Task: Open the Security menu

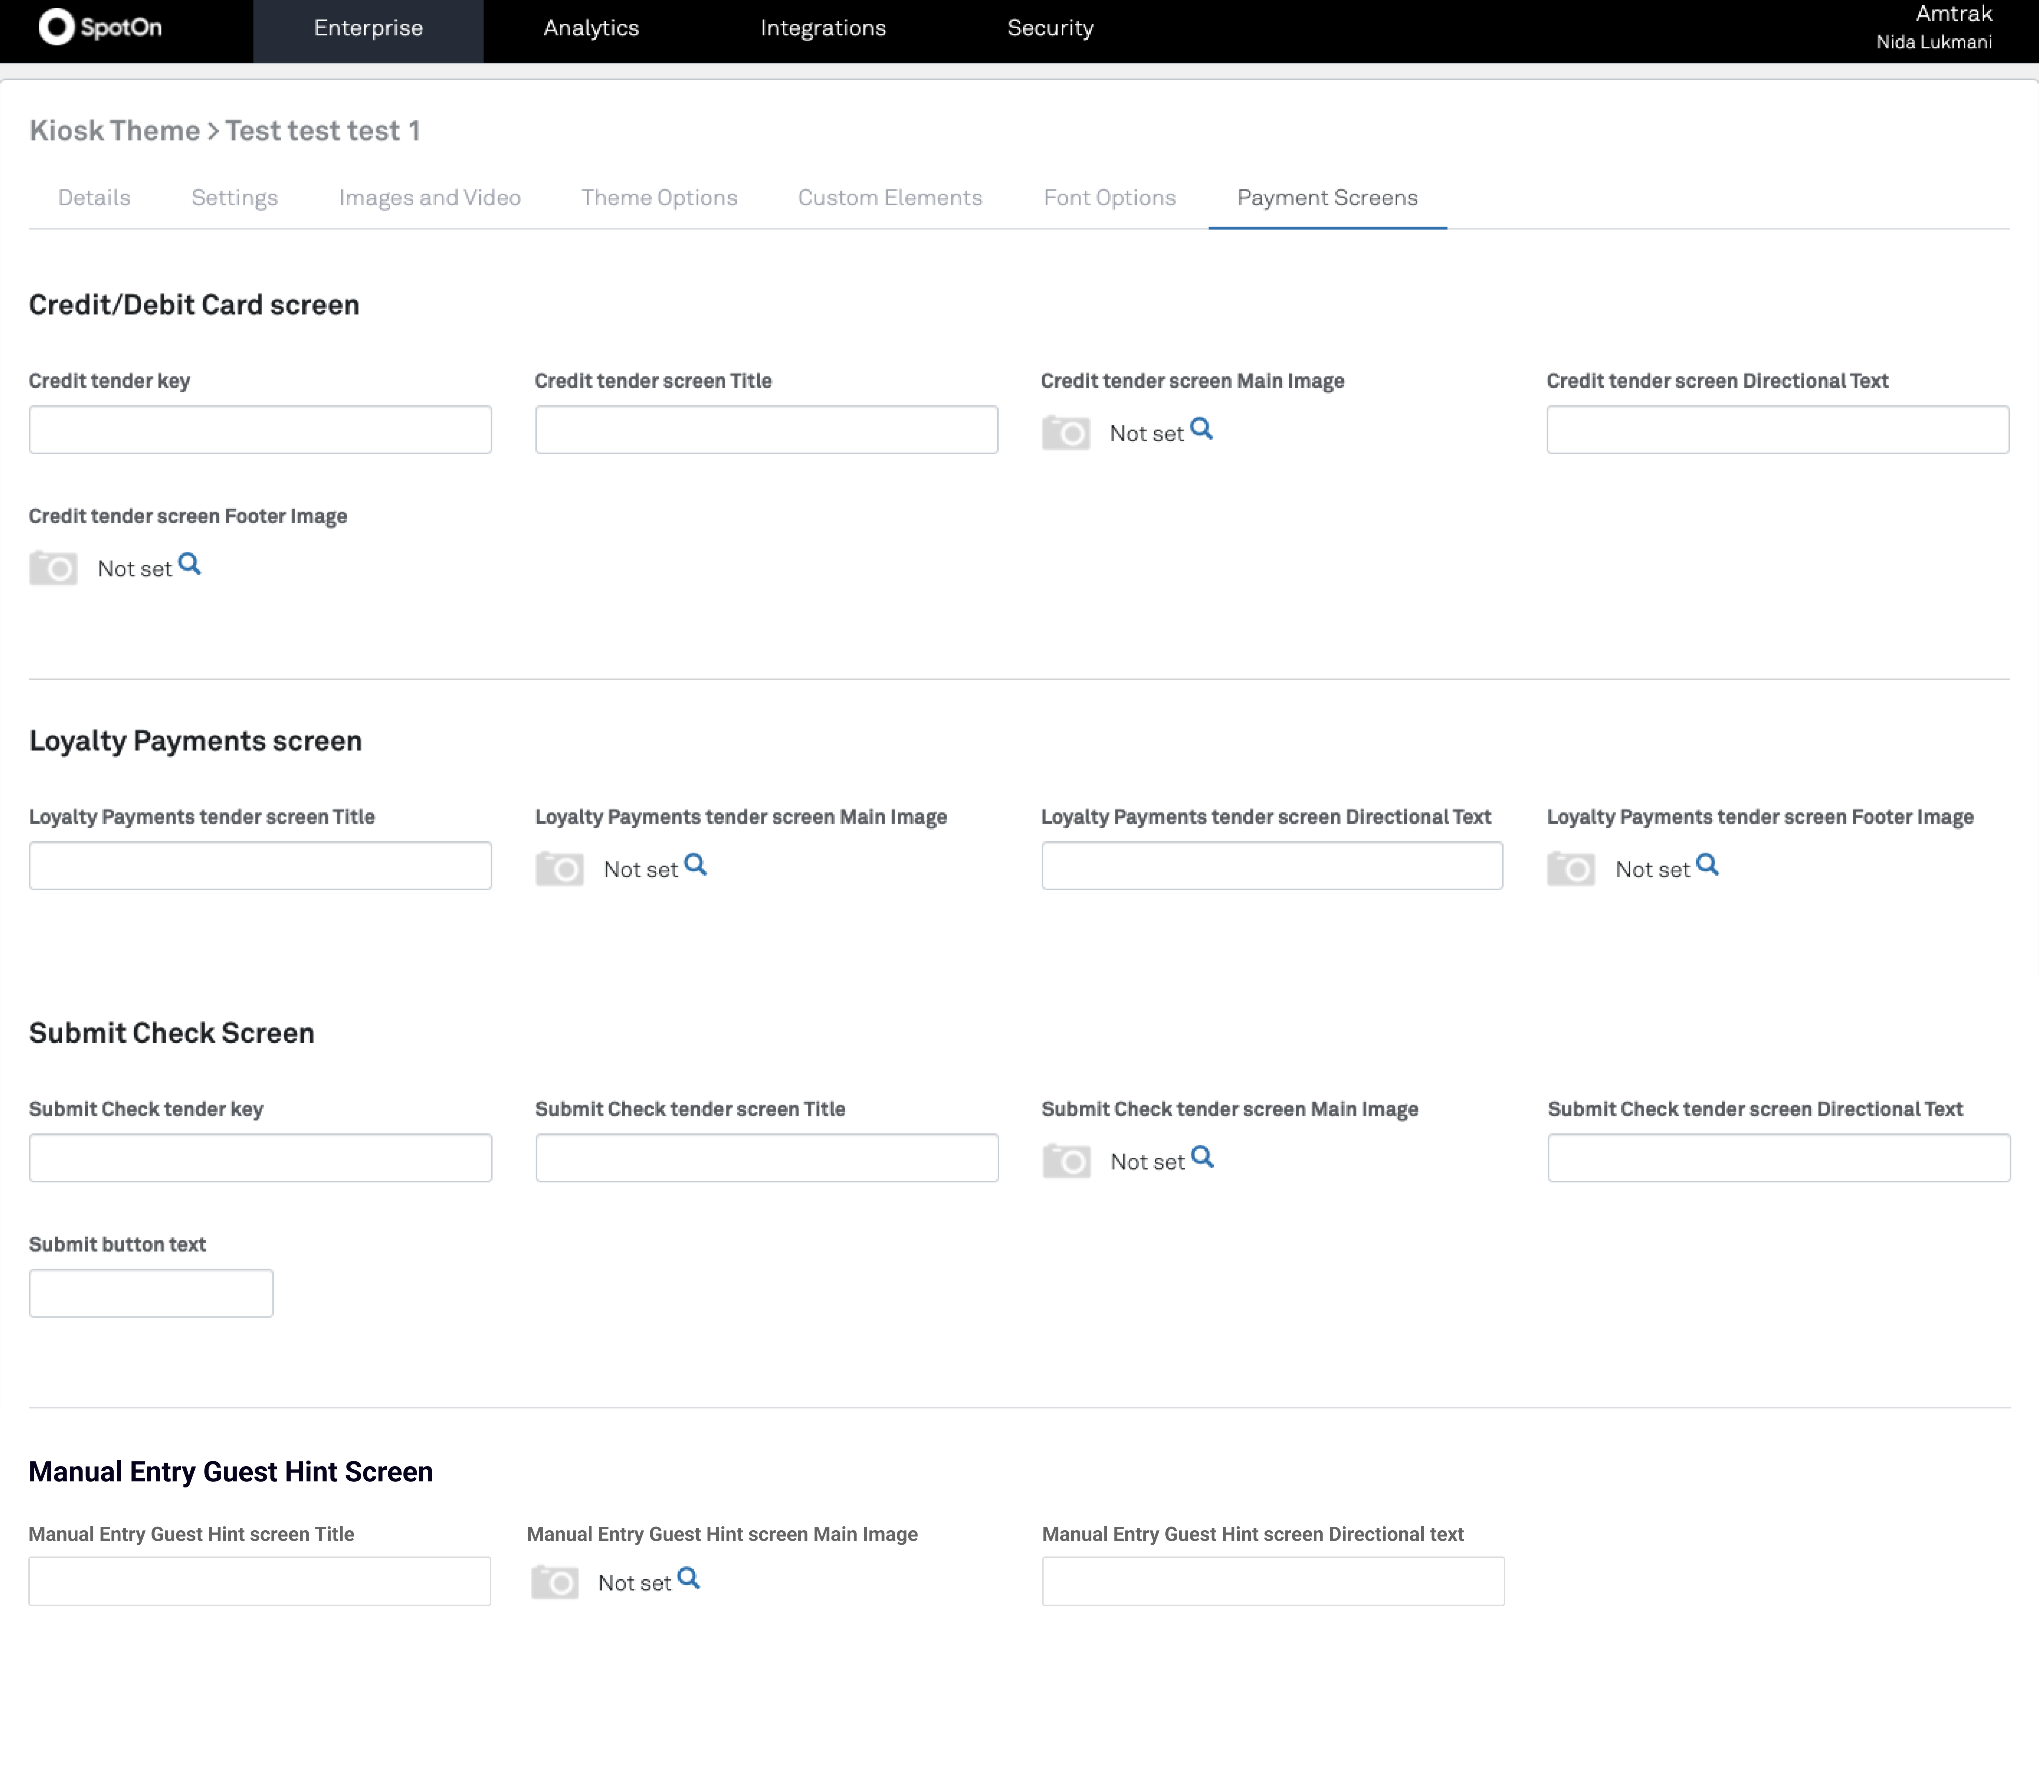Action: point(1050,29)
